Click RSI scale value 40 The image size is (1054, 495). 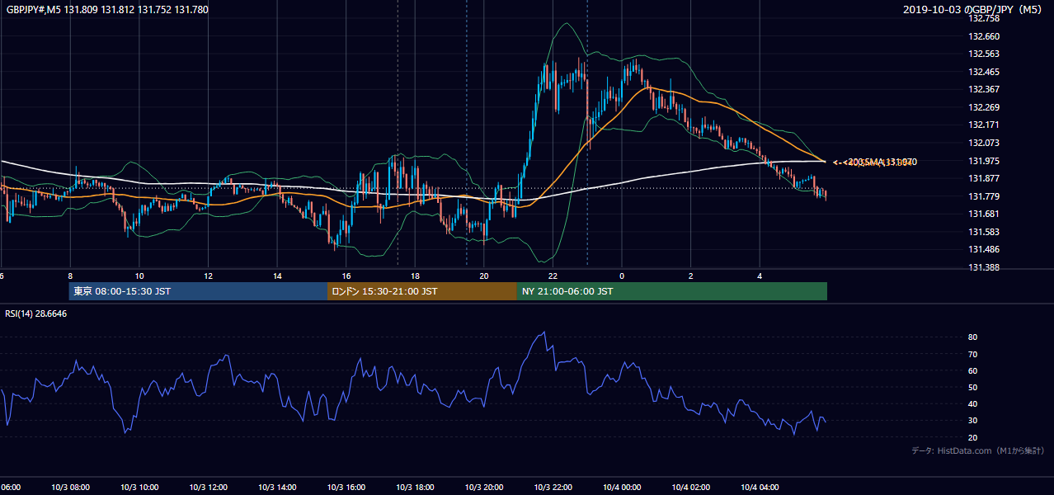[x=972, y=404]
